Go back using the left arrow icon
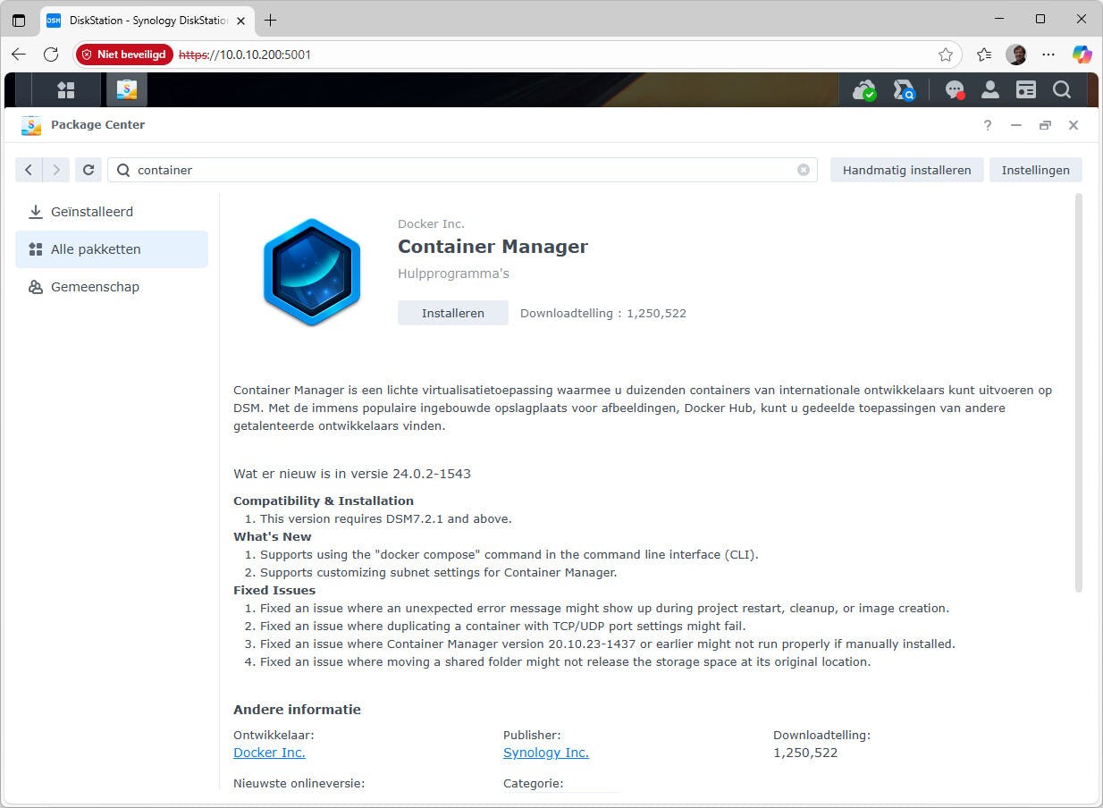The height and width of the screenshot is (808, 1103). pyautogui.click(x=29, y=170)
